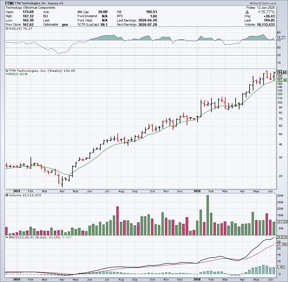Click the Chg value +26.43

click(269, 16)
